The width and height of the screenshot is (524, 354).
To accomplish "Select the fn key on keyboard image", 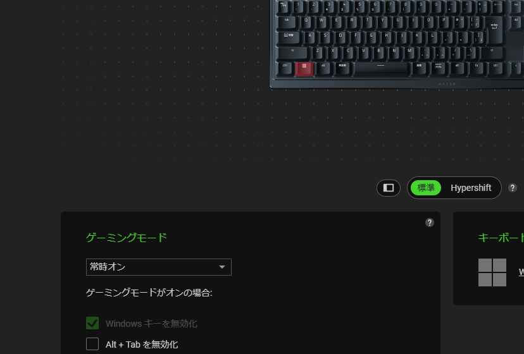I will 476,68.
